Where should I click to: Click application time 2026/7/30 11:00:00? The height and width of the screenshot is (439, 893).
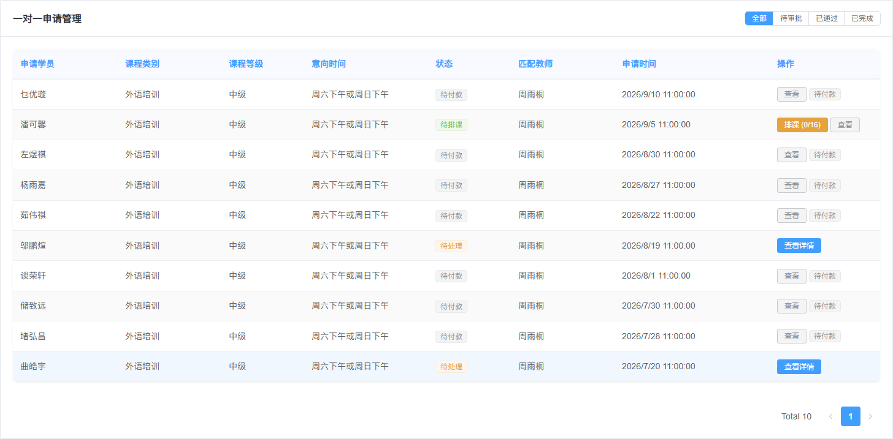click(x=659, y=306)
